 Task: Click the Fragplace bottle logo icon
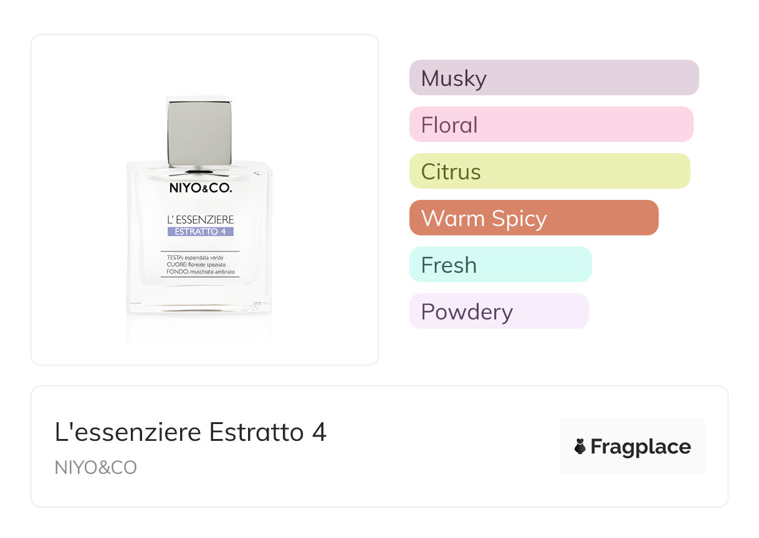(580, 446)
